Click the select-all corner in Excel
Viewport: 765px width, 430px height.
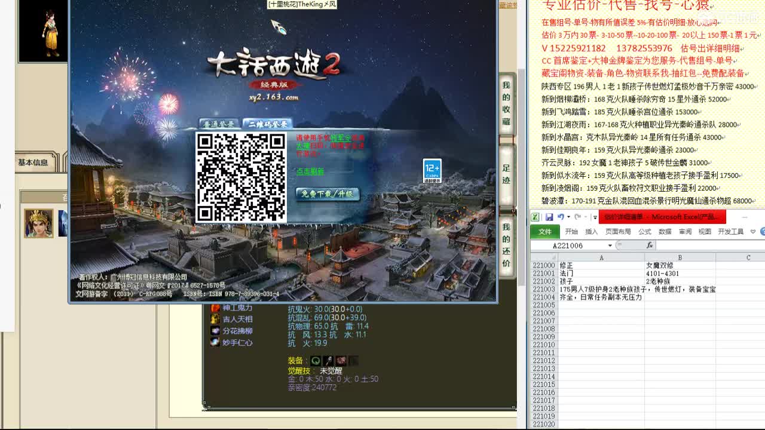pos(544,257)
